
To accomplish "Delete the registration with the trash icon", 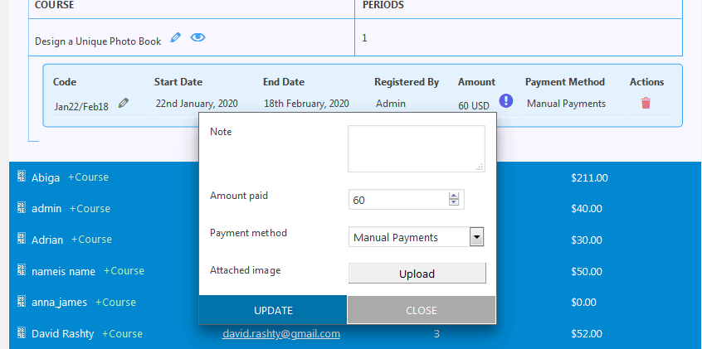I will pyautogui.click(x=646, y=104).
